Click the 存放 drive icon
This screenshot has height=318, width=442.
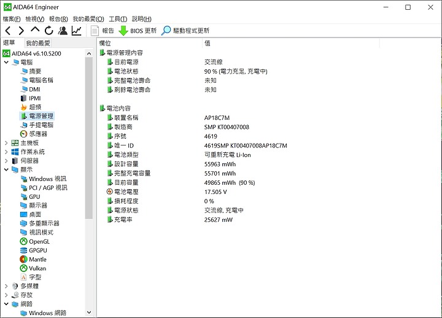pos(15,295)
